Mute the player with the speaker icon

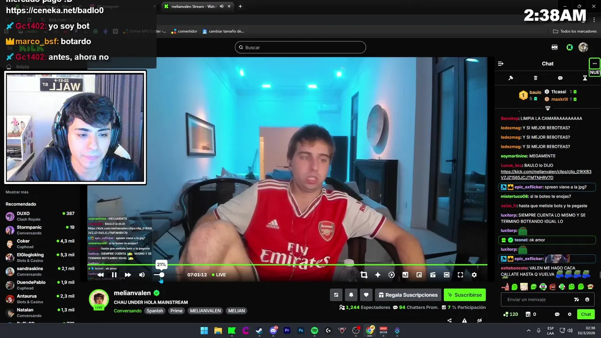142,275
